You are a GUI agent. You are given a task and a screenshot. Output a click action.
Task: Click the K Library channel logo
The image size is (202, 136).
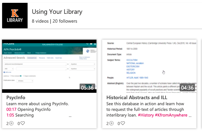(15, 16)
